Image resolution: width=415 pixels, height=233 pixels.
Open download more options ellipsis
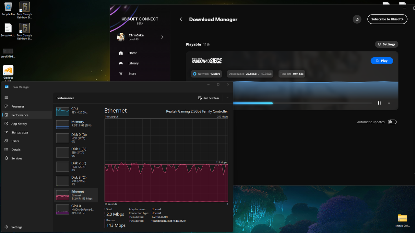pyautogui.click(x=390, y=103)
